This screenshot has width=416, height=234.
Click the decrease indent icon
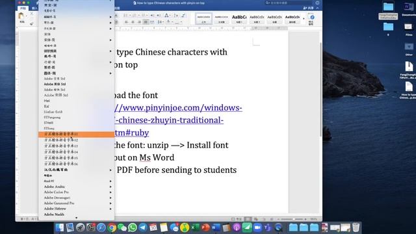[x=152, y=16]
